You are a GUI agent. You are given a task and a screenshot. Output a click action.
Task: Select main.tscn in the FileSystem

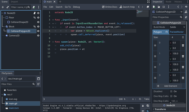pos(14,108)
